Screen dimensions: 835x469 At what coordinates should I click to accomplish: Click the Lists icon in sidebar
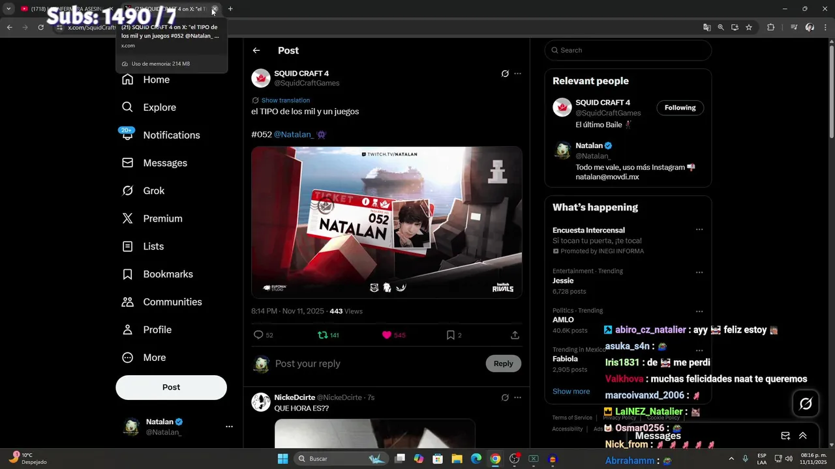pos(128,246)
